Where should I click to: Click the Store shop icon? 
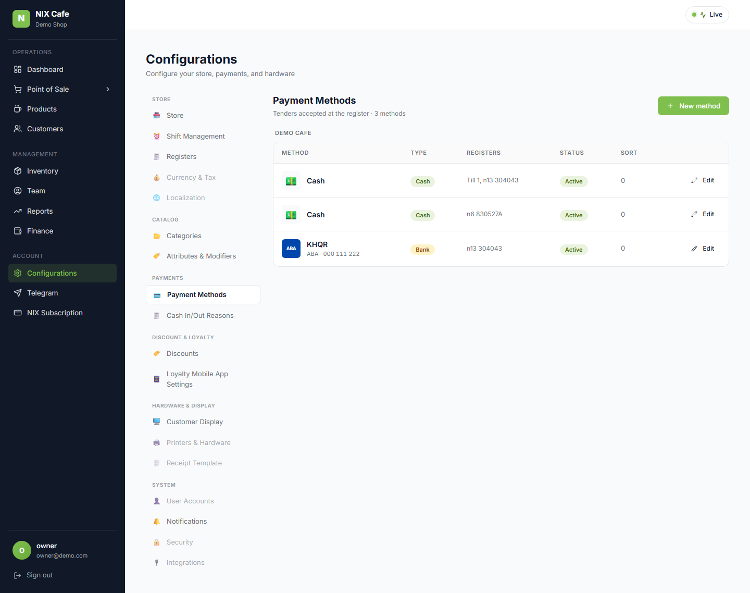coord(157,116)
